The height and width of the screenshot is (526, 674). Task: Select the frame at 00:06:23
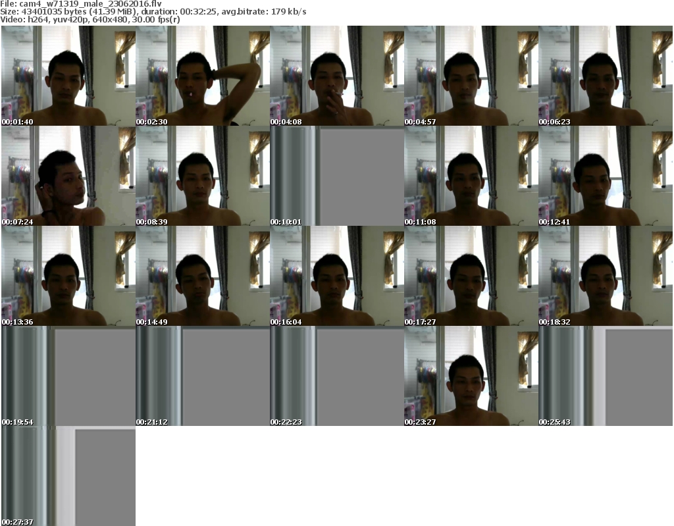click(606, 76)
